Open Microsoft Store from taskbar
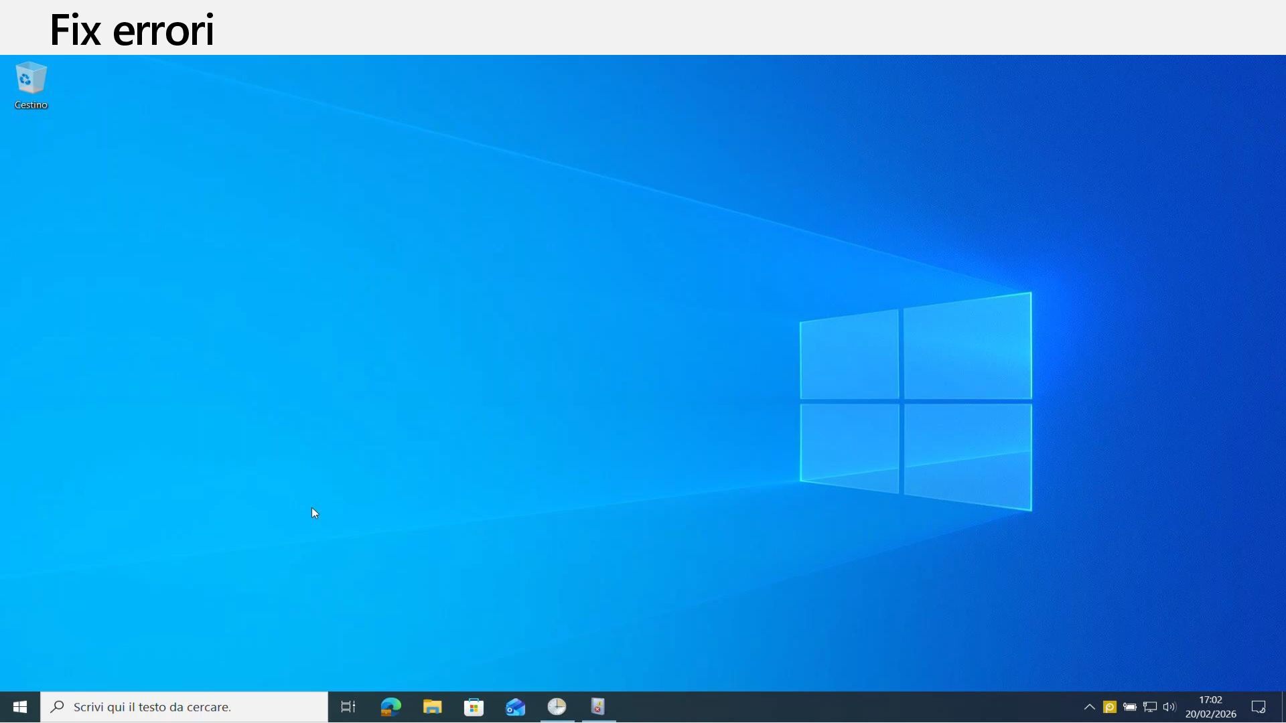This screenshot has height=723, width=1286. pos(474,707)
